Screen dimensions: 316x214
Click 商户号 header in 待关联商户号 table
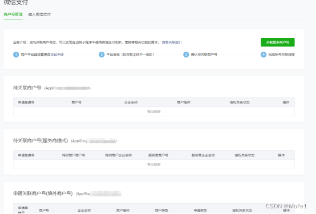pos(76,102)
